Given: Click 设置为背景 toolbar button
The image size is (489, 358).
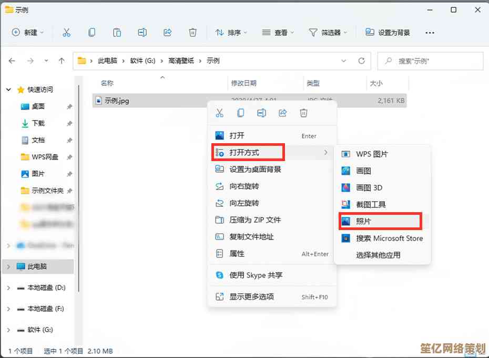Looking at the screenshot, I should tap(388, 33).
